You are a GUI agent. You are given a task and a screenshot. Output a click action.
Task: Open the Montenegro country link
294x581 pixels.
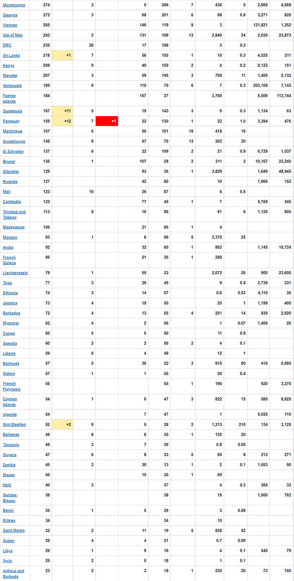click(x=14, y=5)
